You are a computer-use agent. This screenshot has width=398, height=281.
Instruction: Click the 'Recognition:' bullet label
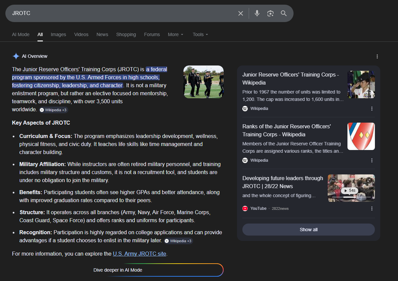coord(35,232)
